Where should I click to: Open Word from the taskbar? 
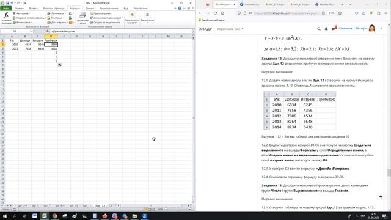pyautogui.click(x=34, y=216)
